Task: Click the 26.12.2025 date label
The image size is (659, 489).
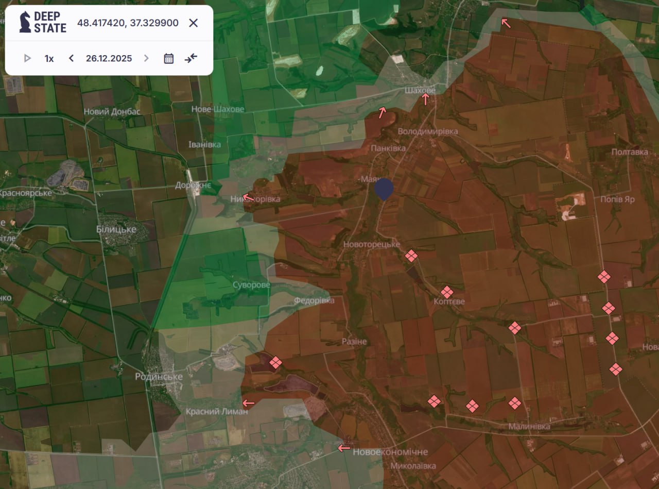Action: pyautogui.click(x=109, y=58)
